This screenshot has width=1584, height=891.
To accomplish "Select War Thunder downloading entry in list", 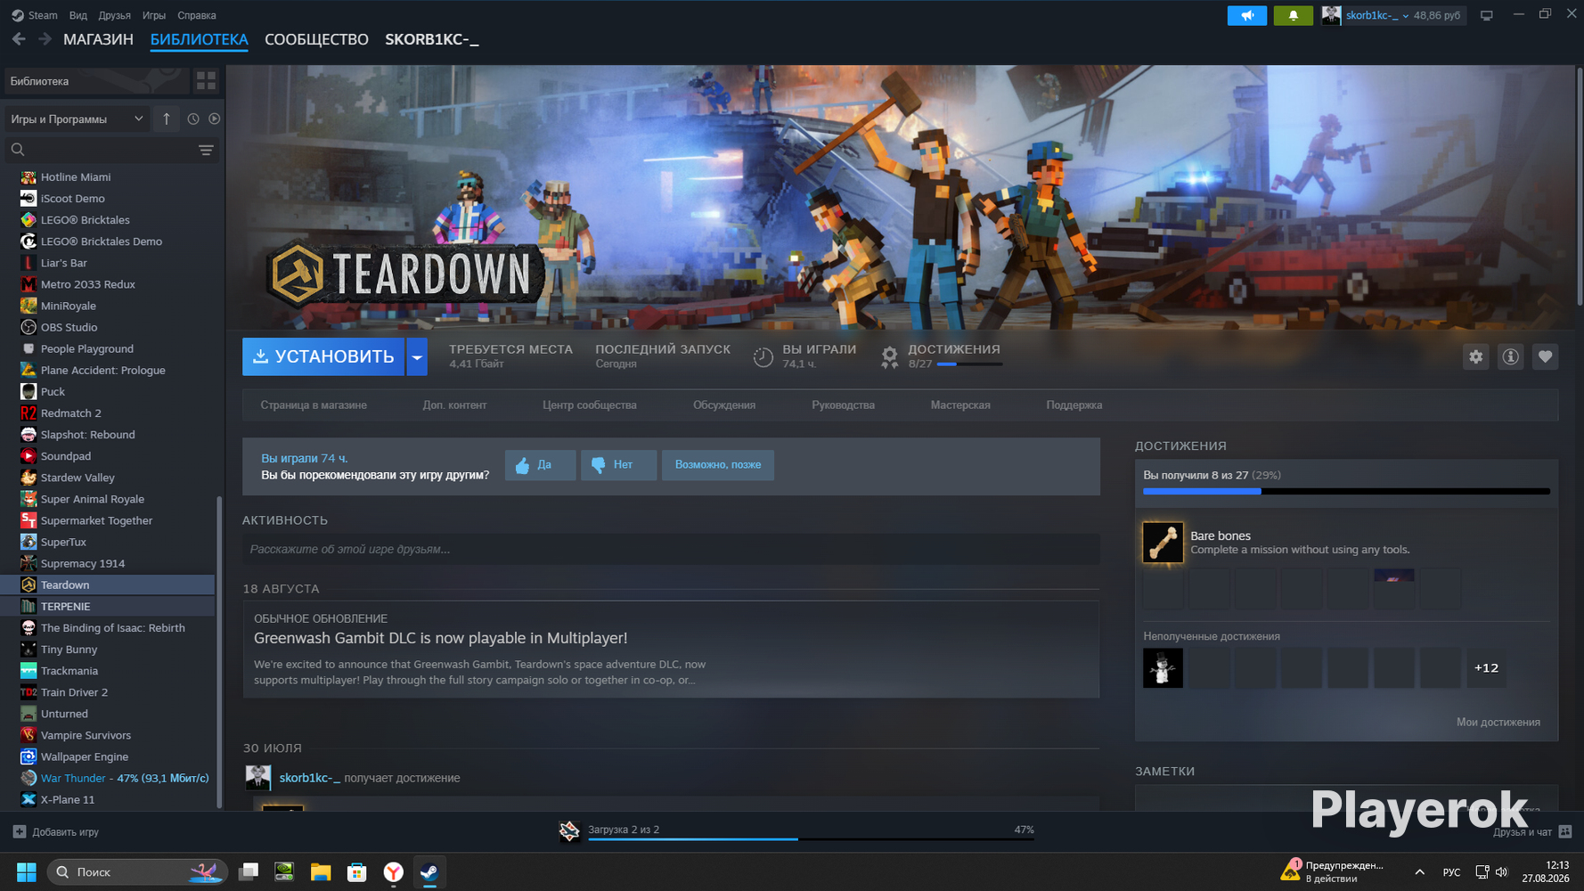I will point(108,779).
